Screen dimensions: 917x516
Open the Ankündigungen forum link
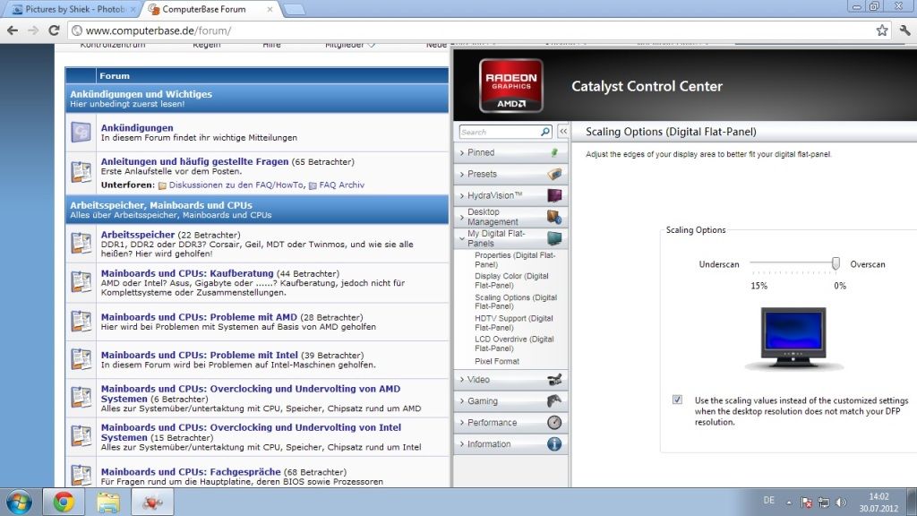tap(137, 127)
